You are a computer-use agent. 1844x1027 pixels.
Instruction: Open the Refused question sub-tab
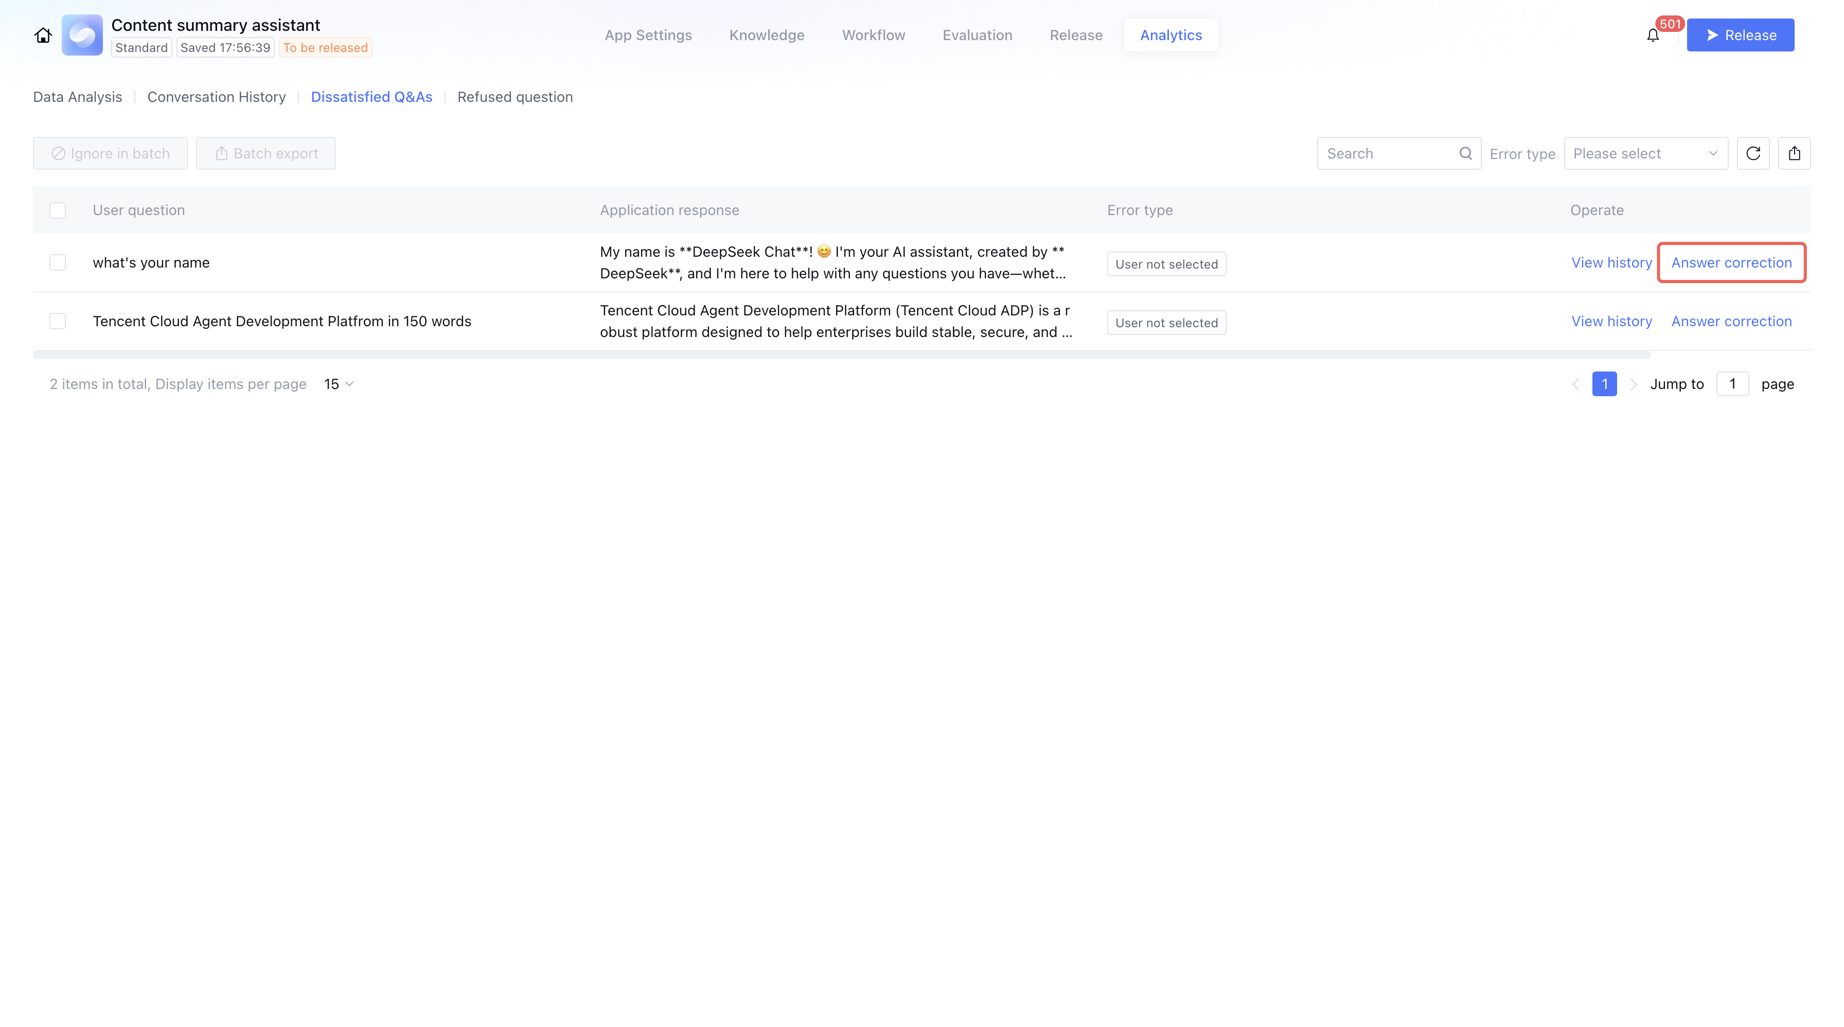[x=515, y=97]
